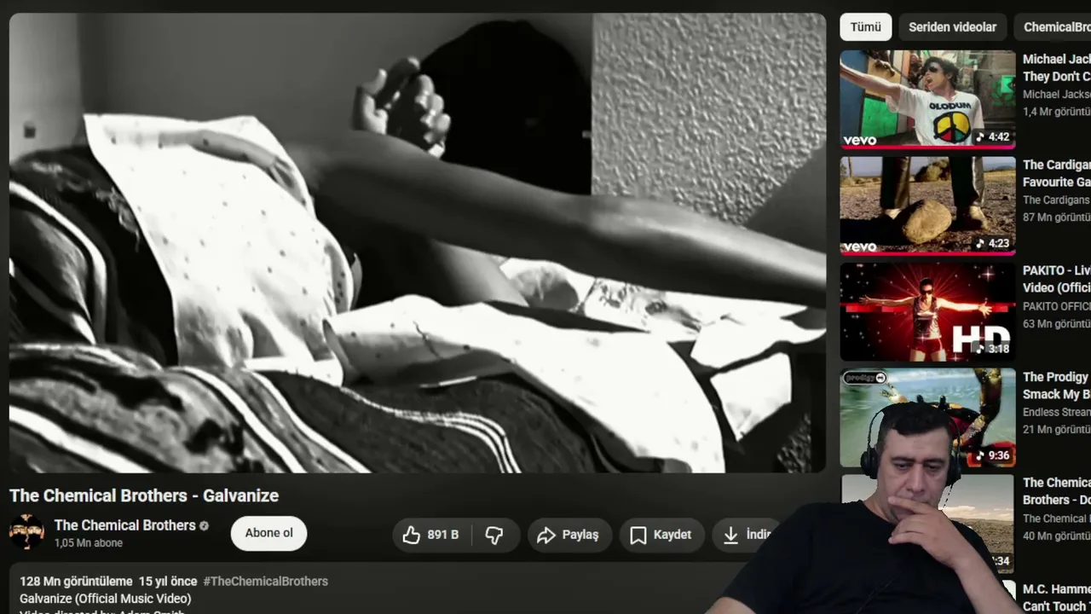1091x614 pixels.
Task: Click The Cardigans "Favourite Ga…" video title
Action: [1057, 174]
